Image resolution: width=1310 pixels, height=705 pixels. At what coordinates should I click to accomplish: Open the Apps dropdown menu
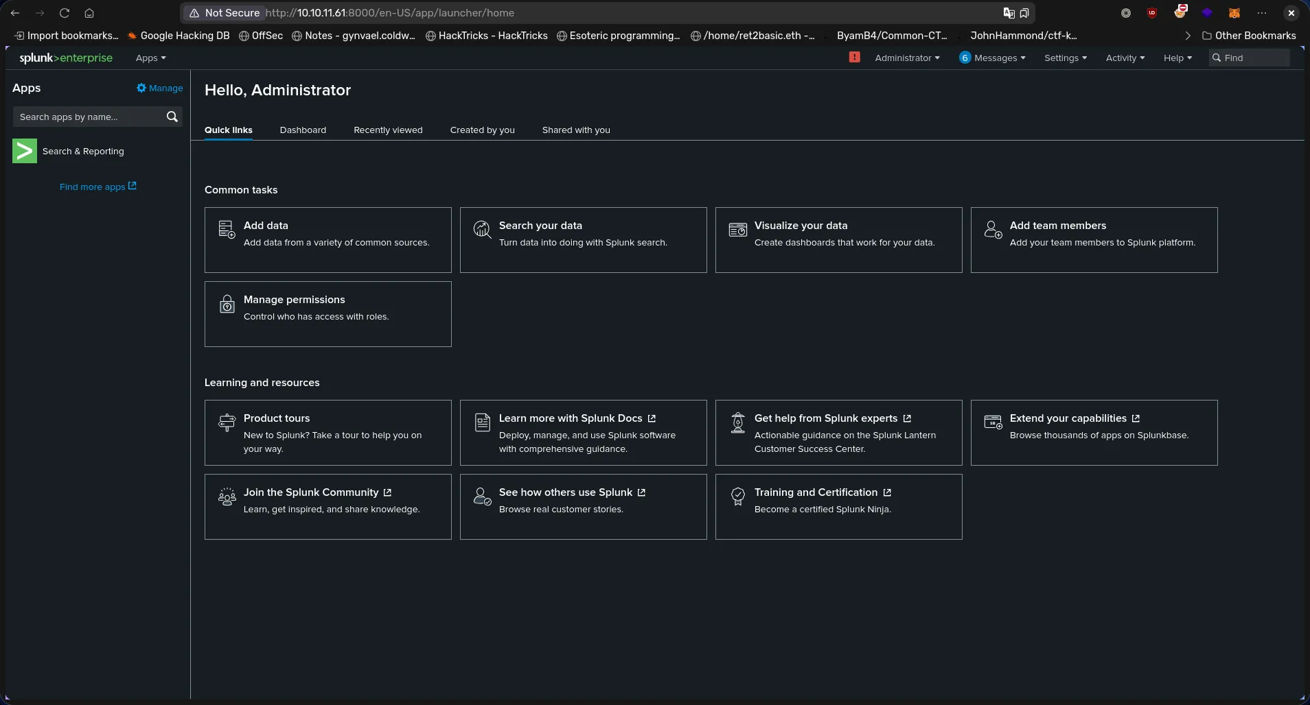[x=150, y=58]
